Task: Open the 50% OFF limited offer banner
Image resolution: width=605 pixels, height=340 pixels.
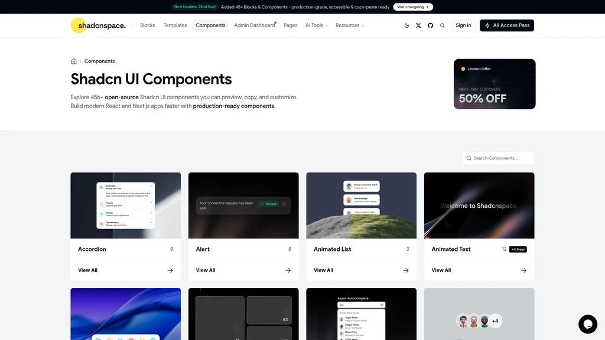Action: coord(495,84)
